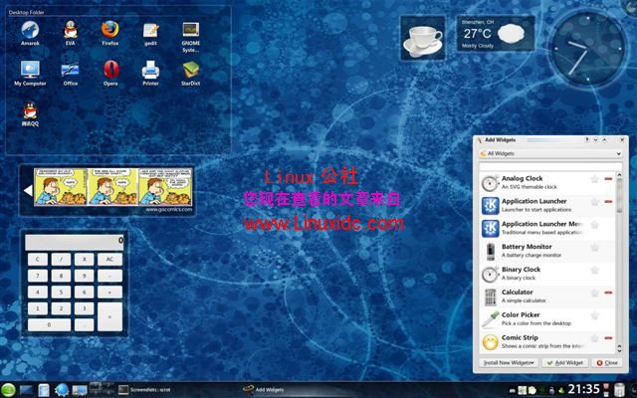Remove Application Launcher with red minus
The height and width of the screenshot is (398, 637).
608,201
